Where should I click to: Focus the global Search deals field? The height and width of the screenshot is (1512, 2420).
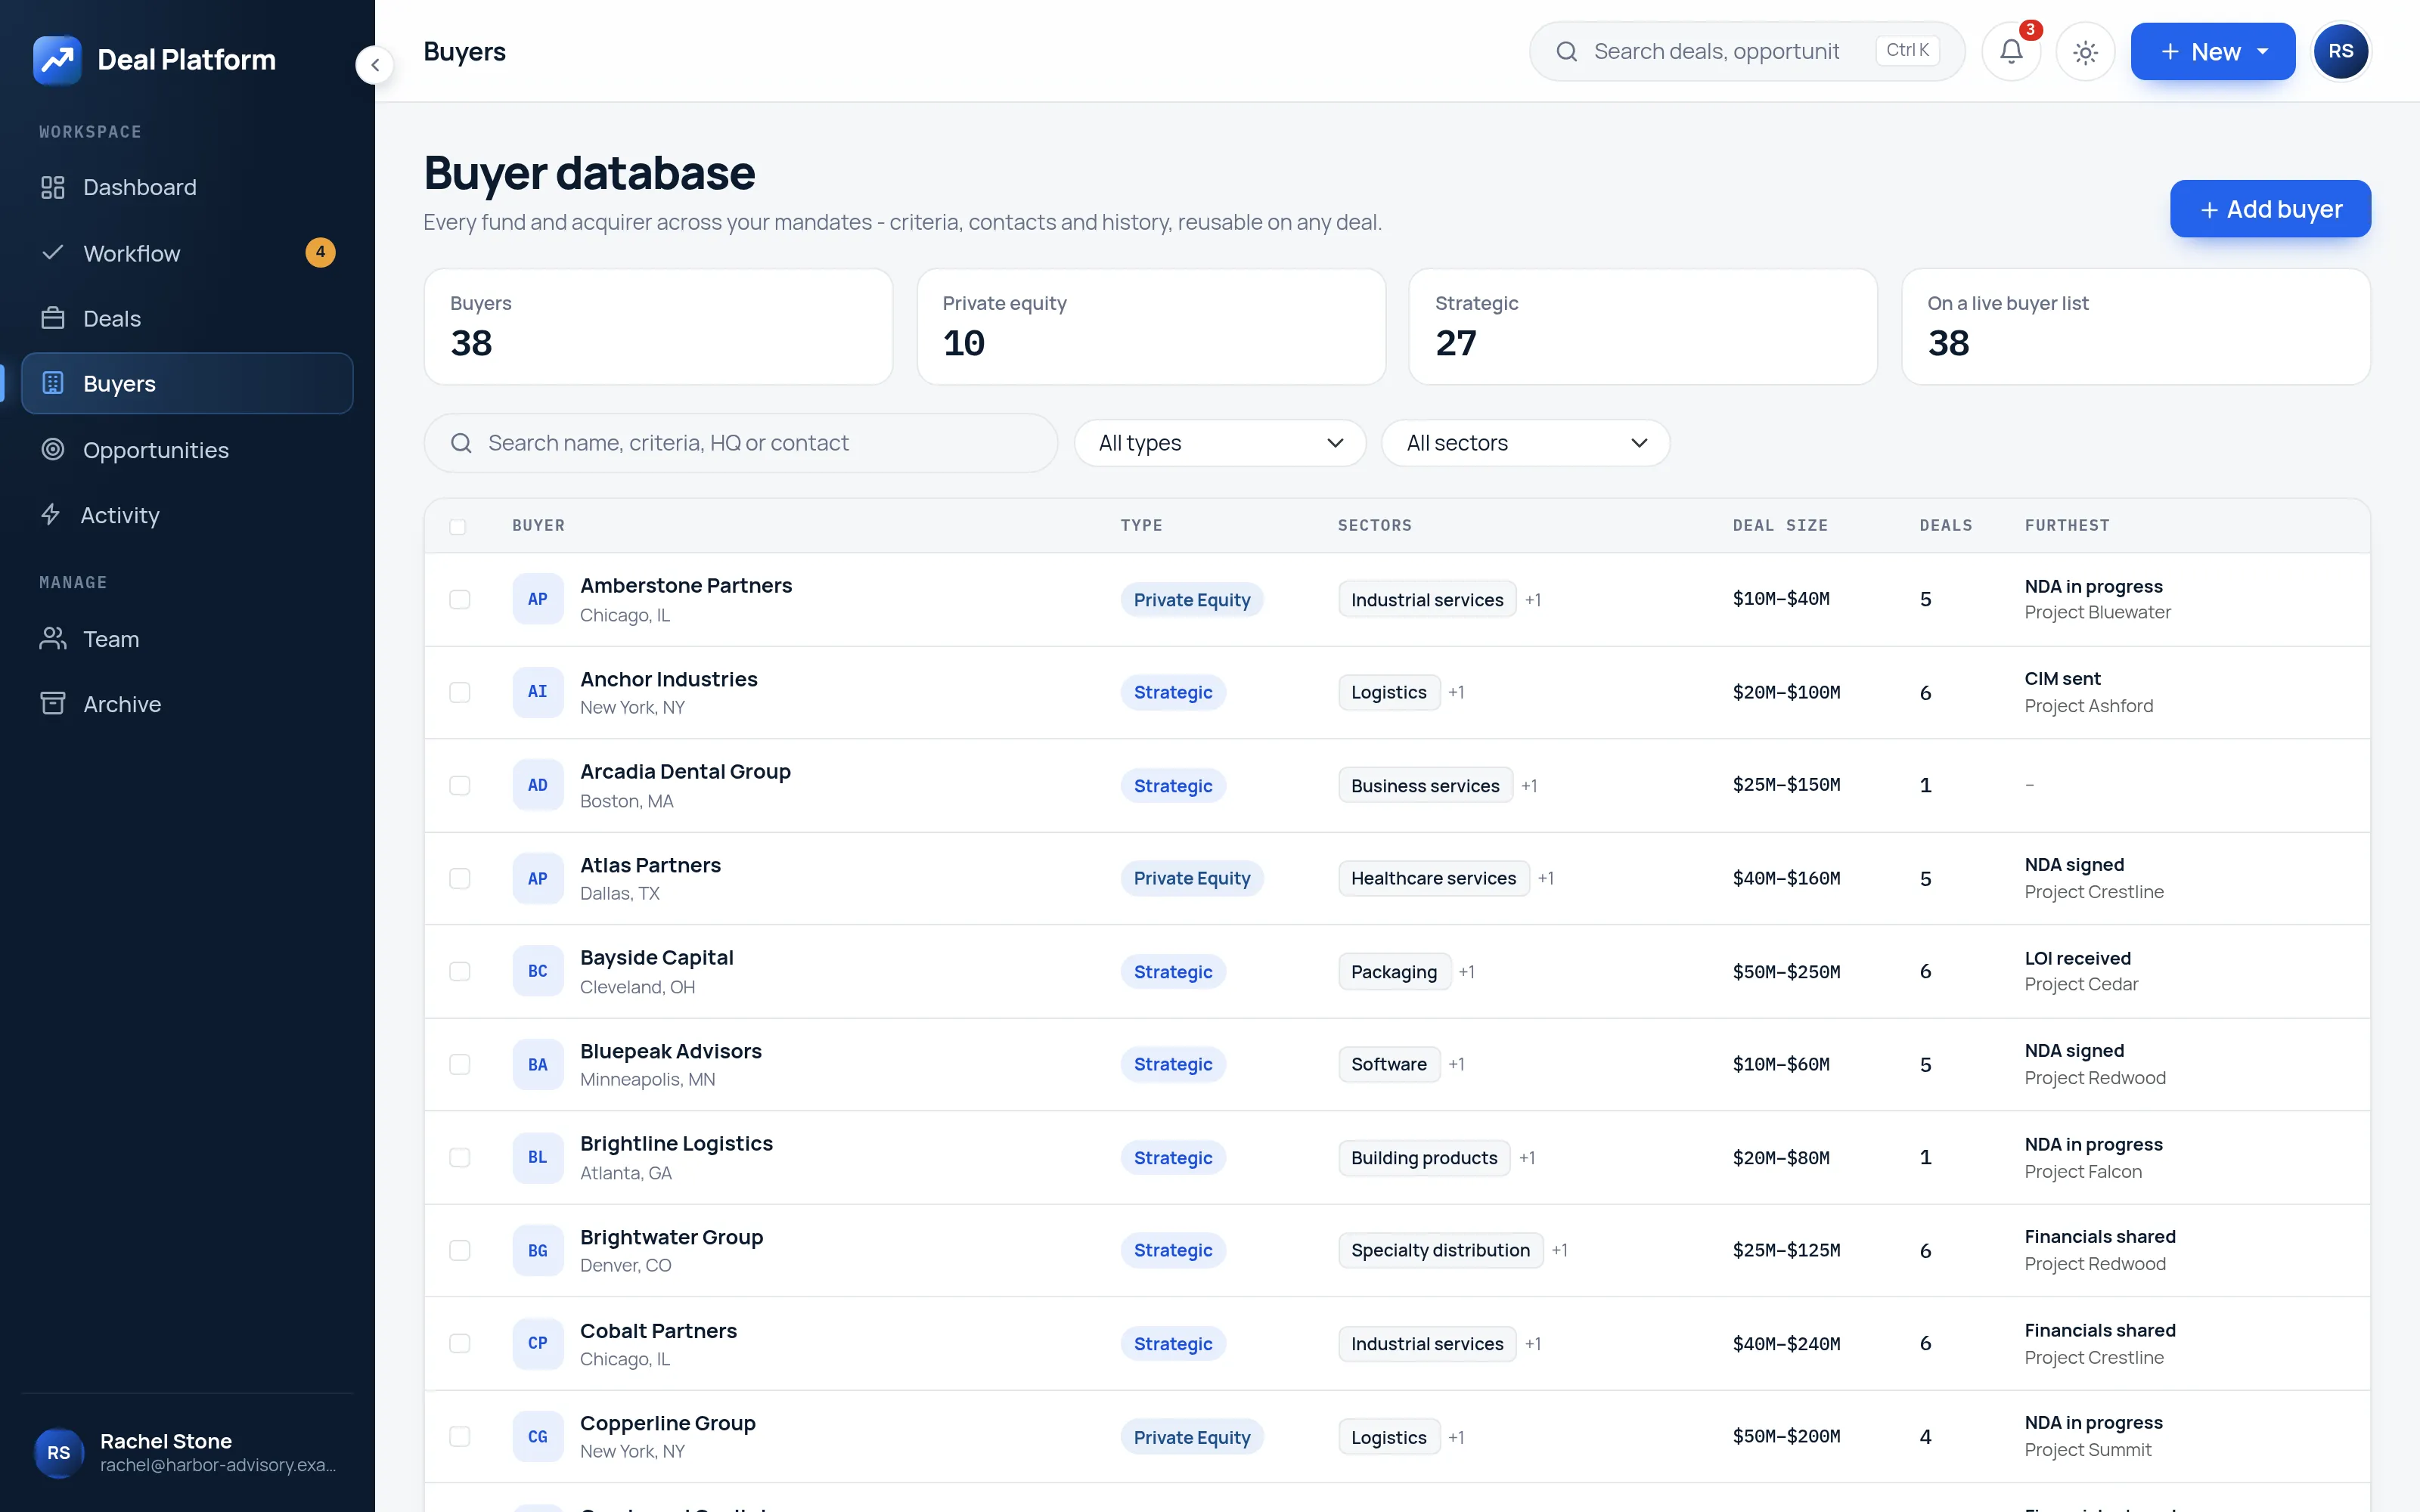tap(1747, 52)
